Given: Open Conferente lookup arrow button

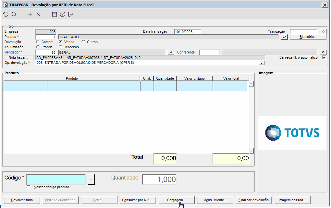Looking at the screenshot, I should pyautogui.click(x=323, y=52).
